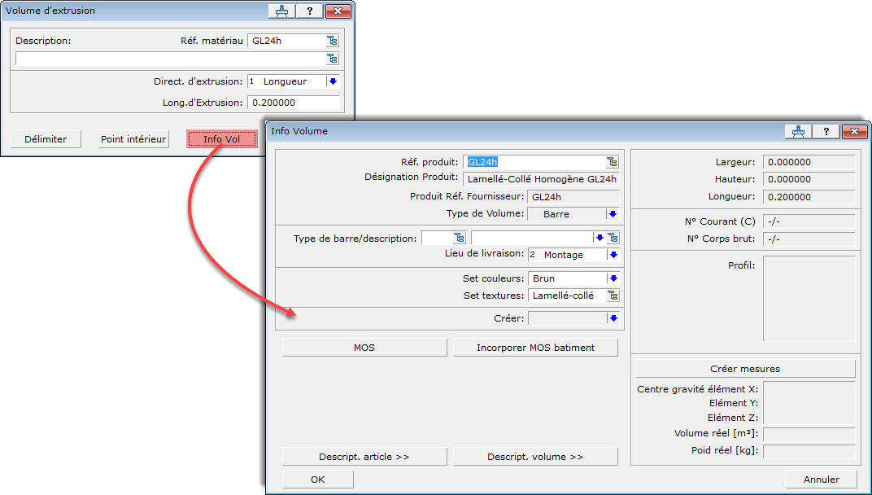Click rightmost tree icon in Type de barre row
The width and height of the screenshot is (872, 495).
tap(613, 238)
